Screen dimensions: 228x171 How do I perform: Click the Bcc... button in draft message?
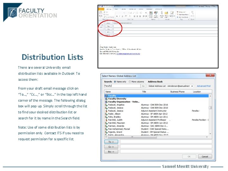pos(109,32)
